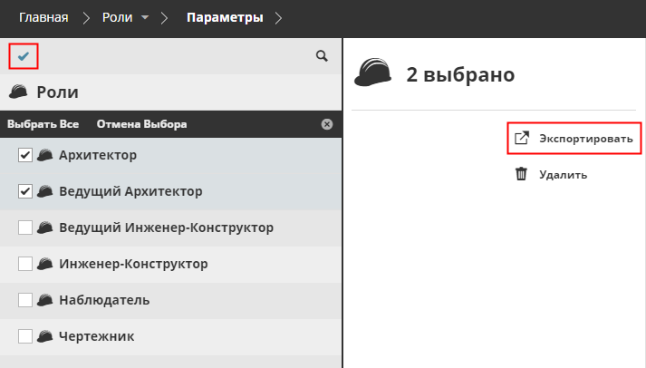
Task: Uncheck the Архитектор role checkbox
Action: point(25,155)
